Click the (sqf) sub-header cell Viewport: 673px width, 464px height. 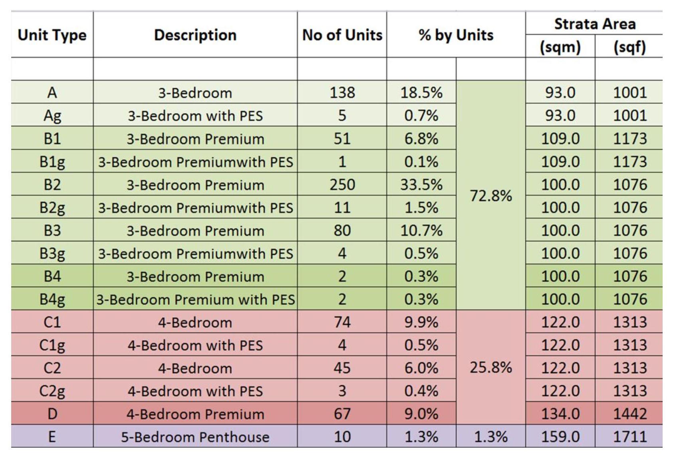[629, 47]
